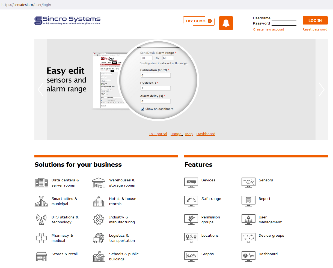Click the Smart cities skyline icon
333x268 pixels.
(x=41, y=201)
